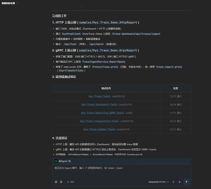Click the /api/test endpoint text

point(70,44)
